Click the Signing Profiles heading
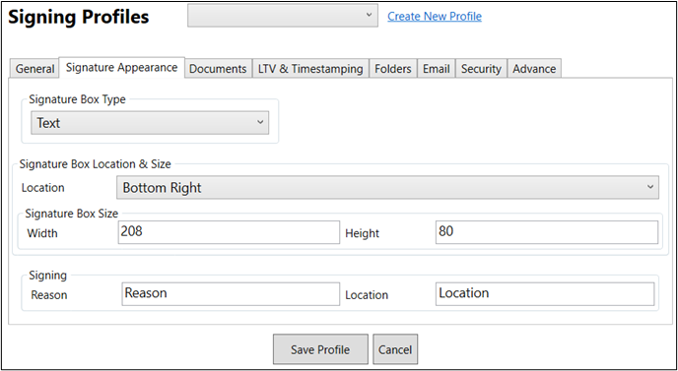This screenshot has width=678, height=371. pyautogui.click(x=79, y=17)
